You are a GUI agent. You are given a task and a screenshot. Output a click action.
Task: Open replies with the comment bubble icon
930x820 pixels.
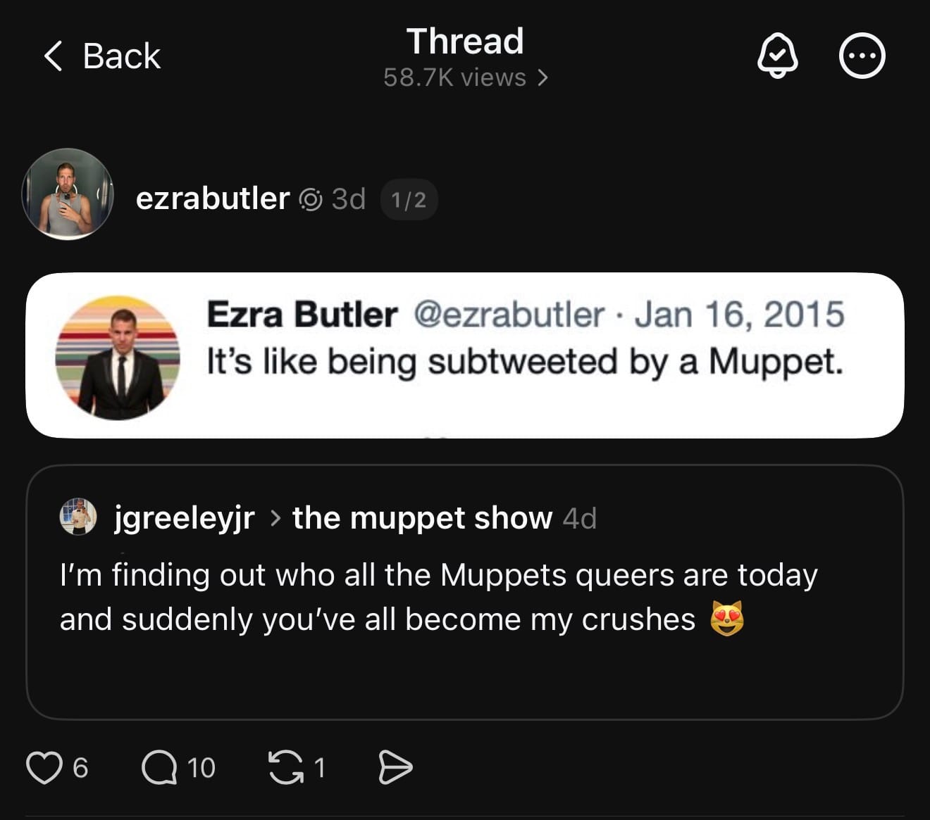point(159,767)
